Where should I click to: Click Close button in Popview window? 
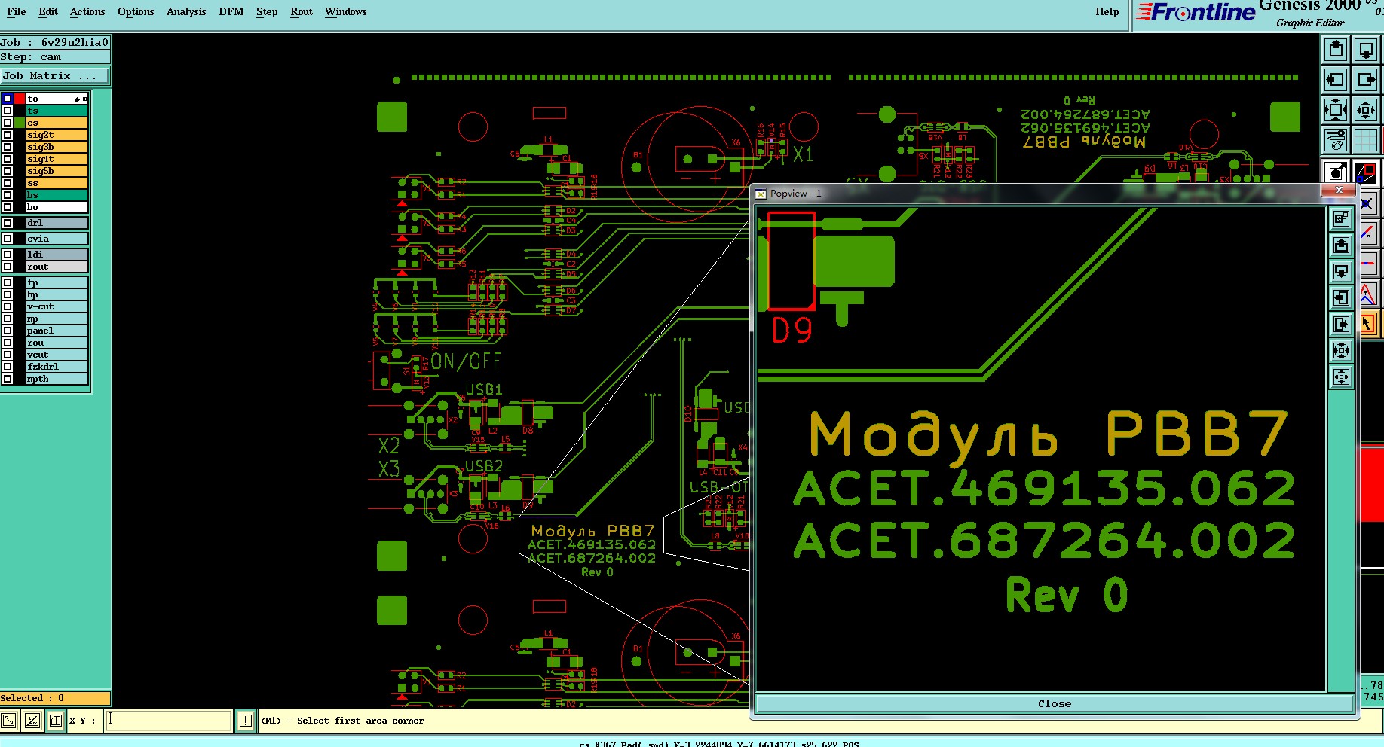tap(1055, 703)
